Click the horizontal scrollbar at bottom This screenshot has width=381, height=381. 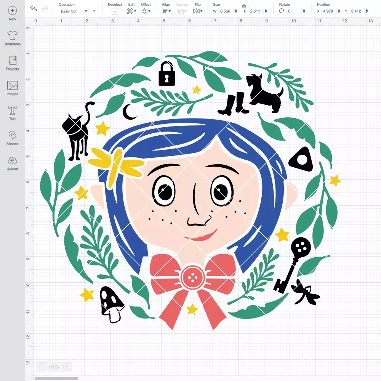click(x=56, y=378)
